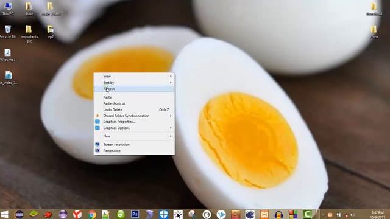Viewport: 390px width, 219px height.
Task: Select the Recycle Bin desktop icon
Action: tap(8, 32)
